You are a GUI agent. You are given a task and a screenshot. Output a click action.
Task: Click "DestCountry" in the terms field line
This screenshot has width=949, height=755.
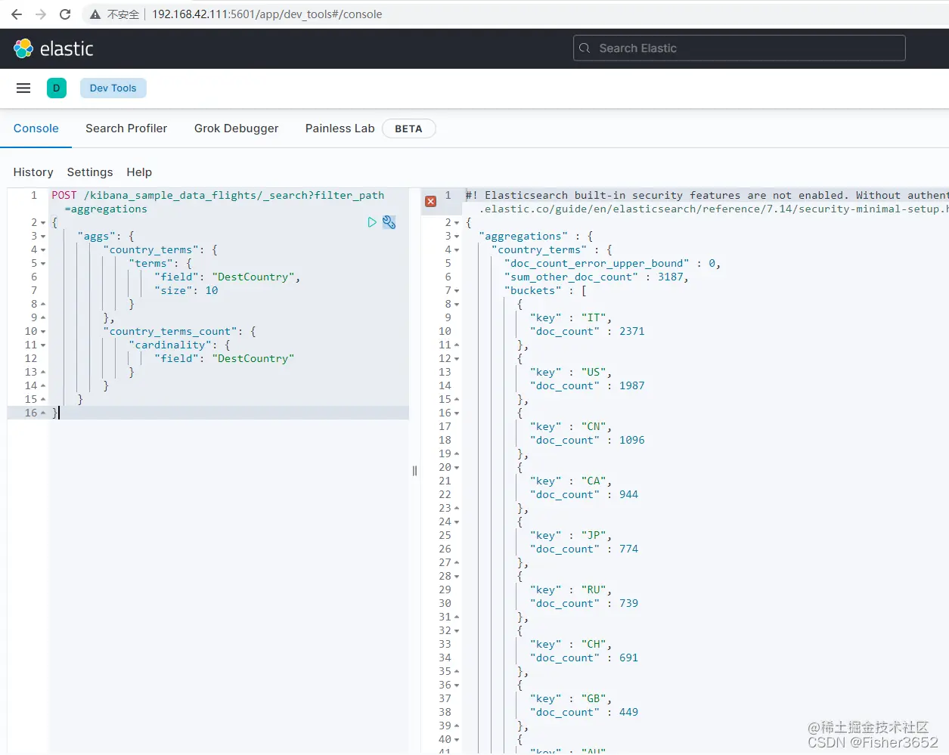(253, 277)
